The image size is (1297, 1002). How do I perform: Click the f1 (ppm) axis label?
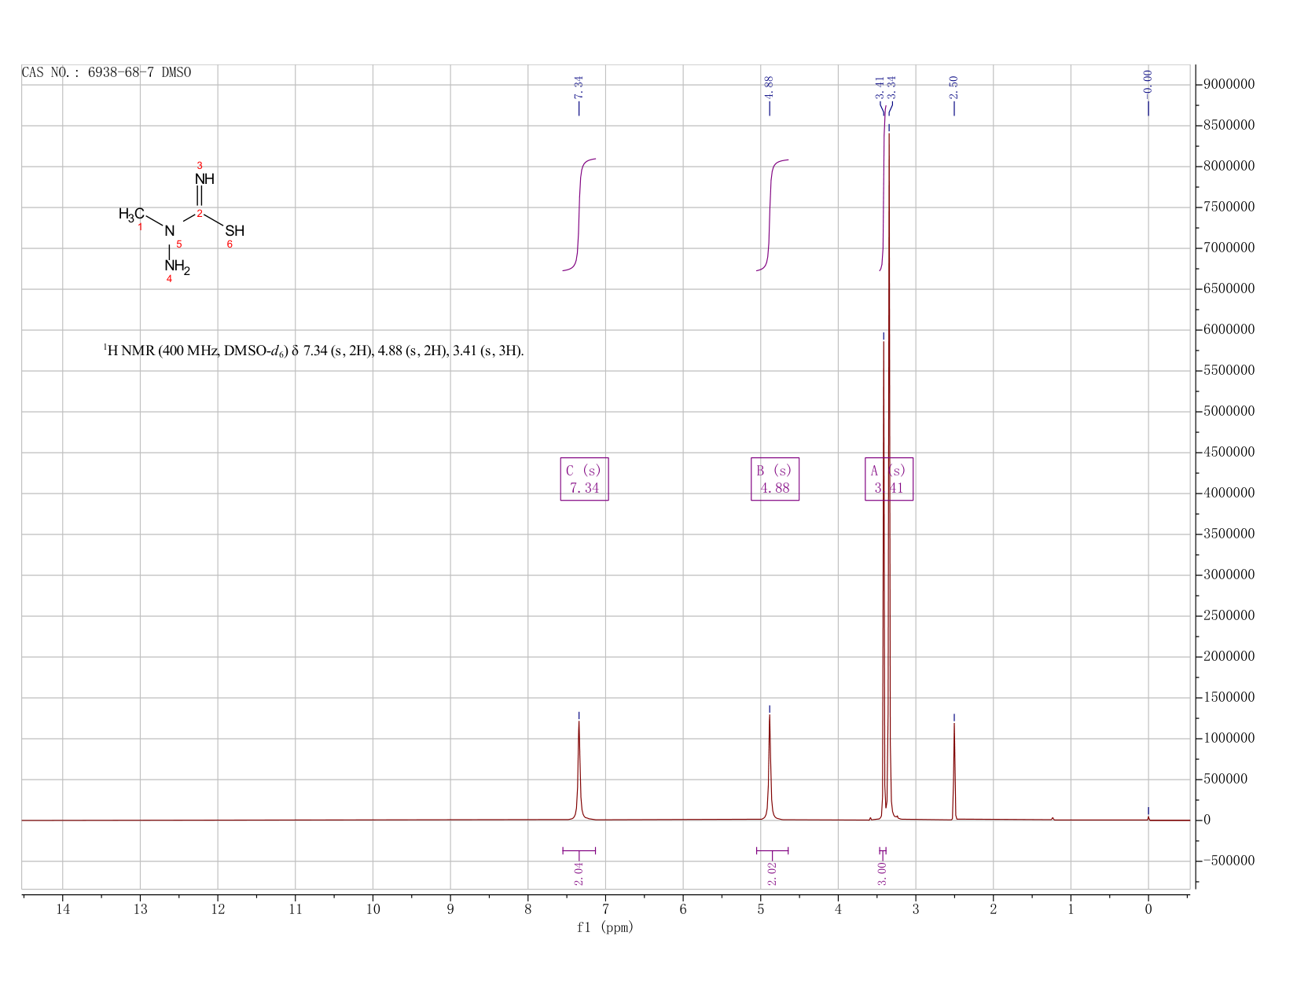(x=605, y=927)
